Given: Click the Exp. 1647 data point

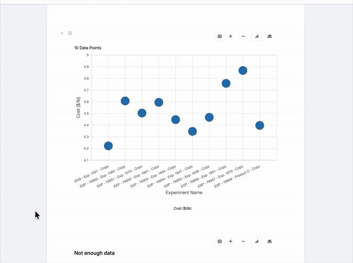Looking at the screenshot, I should (192, 131).
